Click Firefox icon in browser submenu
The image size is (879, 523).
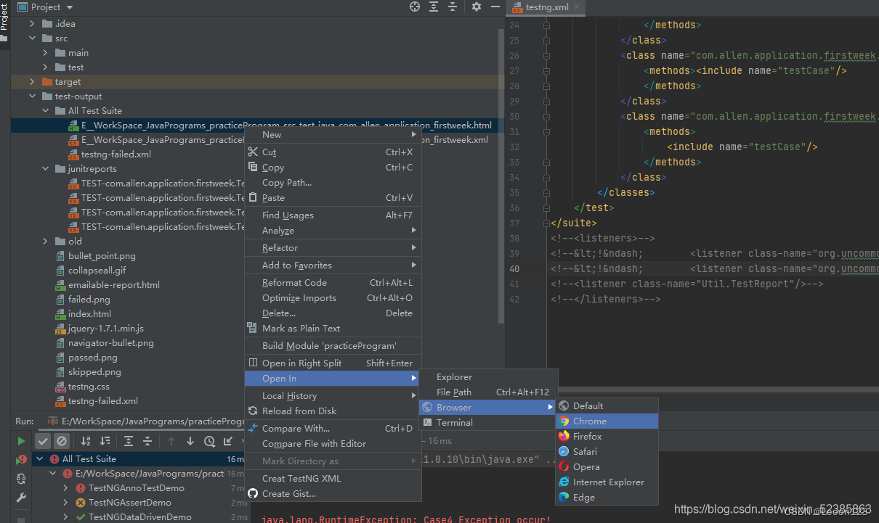coord(564,437)
